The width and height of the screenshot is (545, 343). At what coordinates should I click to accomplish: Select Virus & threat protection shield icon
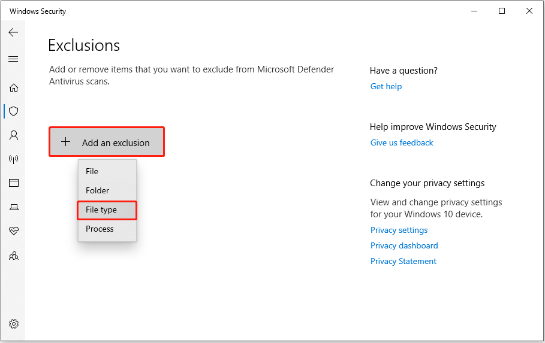(13, 111)
